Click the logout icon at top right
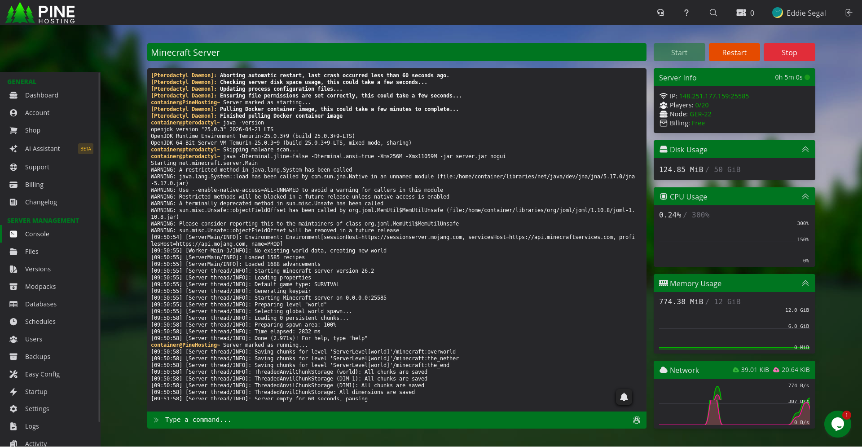 (x=849, y=13)
